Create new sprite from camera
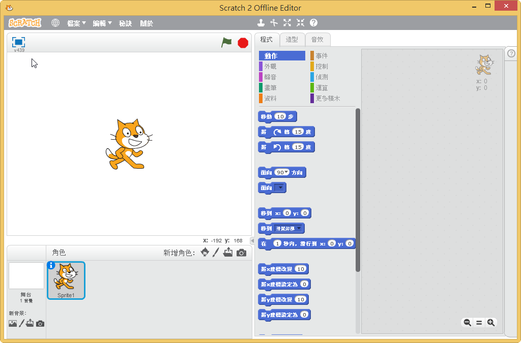Image resolution: width=521 pixels, height=343 pixels. pos(242,253)
